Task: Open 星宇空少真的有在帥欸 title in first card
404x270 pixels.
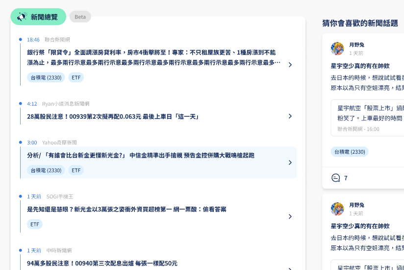Action: click(x=360, y=66)
